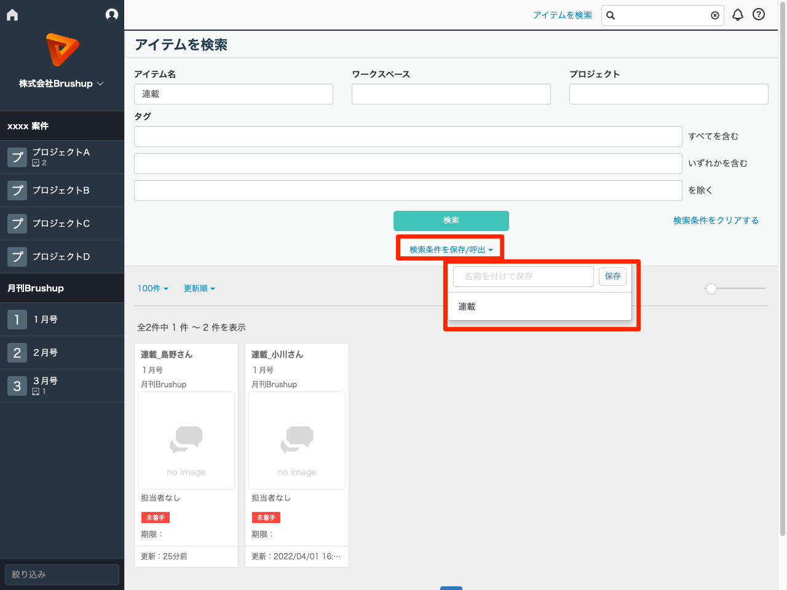
Task: Click no image thumbnail of 連載_島野さん
Action: (186, 441)
